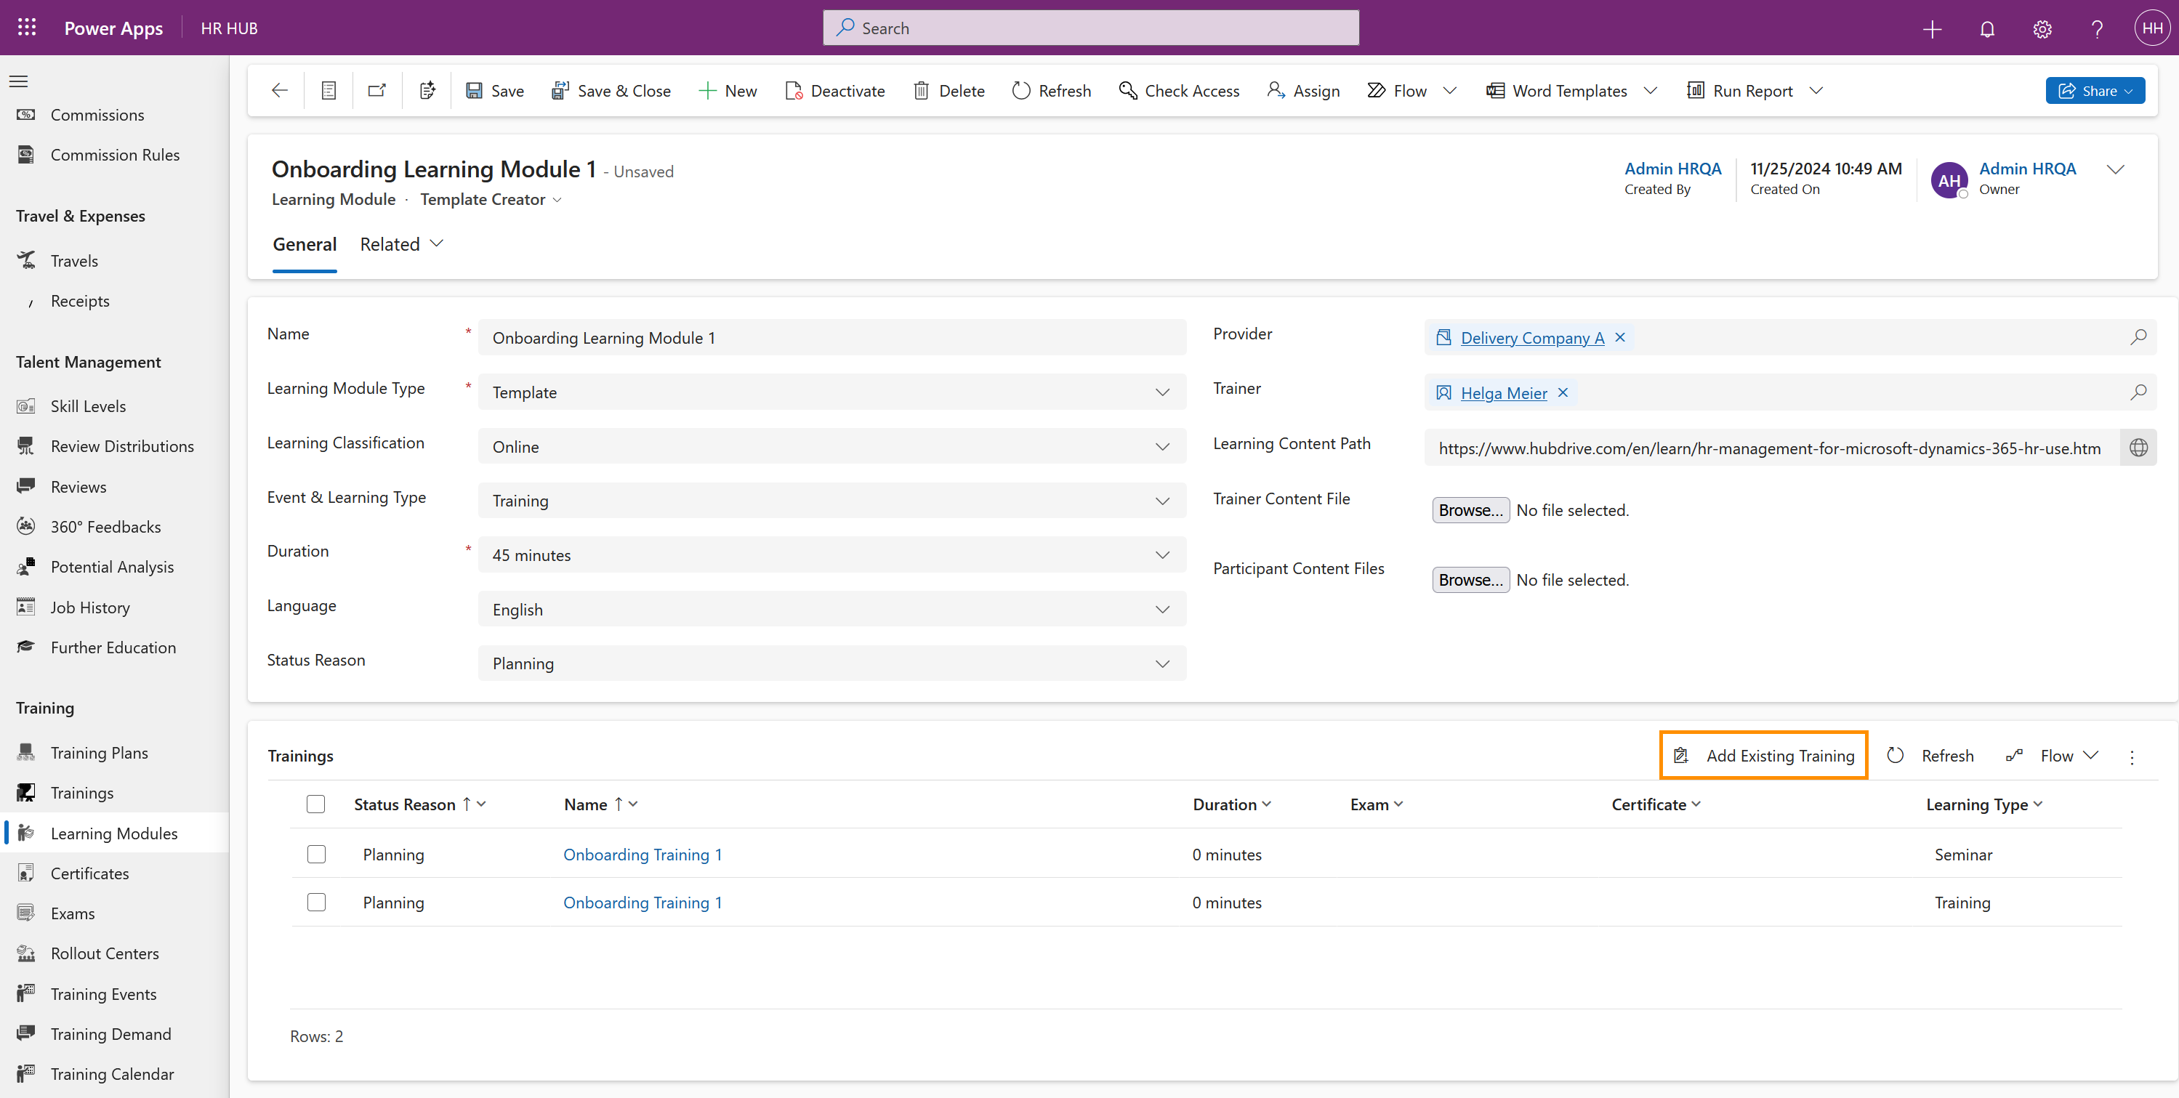The height and width of the screenshot is (1098, 2179).
Task: Select all rows checkbox in Trainings grid
Action: [x=315, y=804]
